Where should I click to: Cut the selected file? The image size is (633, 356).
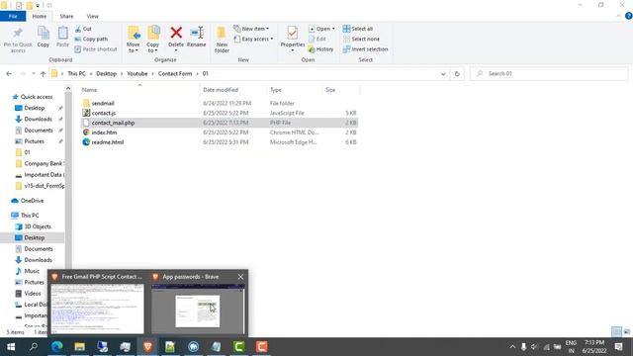tap(83, 29)
